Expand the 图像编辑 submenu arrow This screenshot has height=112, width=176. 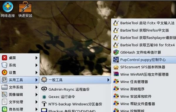(36, 94)
